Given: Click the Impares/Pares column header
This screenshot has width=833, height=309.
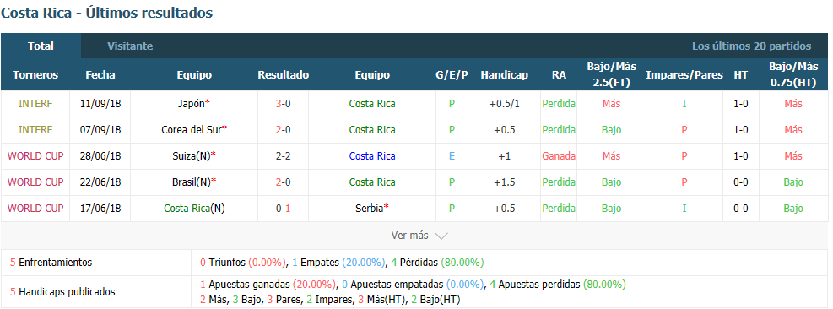Looking at the screenshot, I should [684, 75].
